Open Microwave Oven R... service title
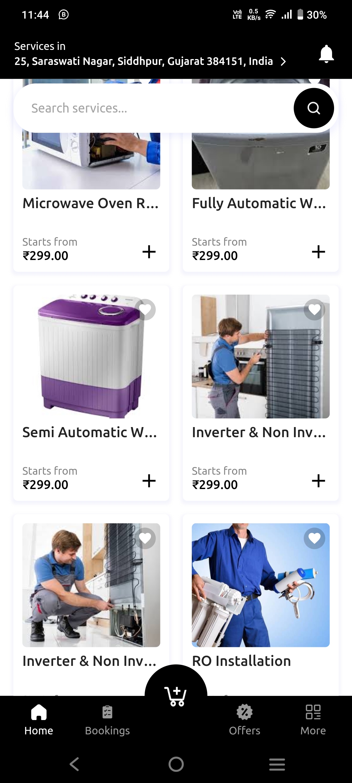The width and height of the screenshot is (352, 783). (91, 203)
